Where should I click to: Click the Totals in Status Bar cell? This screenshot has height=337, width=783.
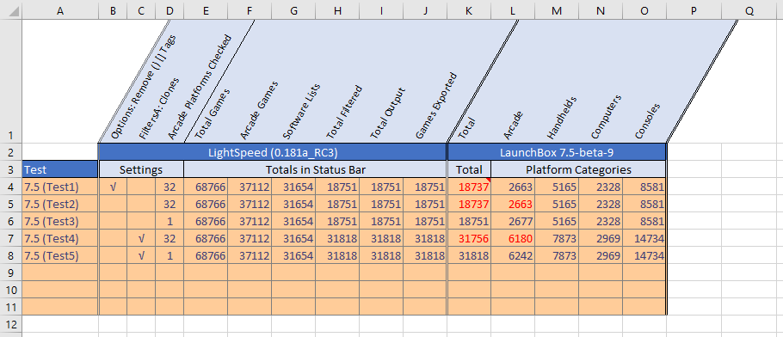(x=316, y=169)
